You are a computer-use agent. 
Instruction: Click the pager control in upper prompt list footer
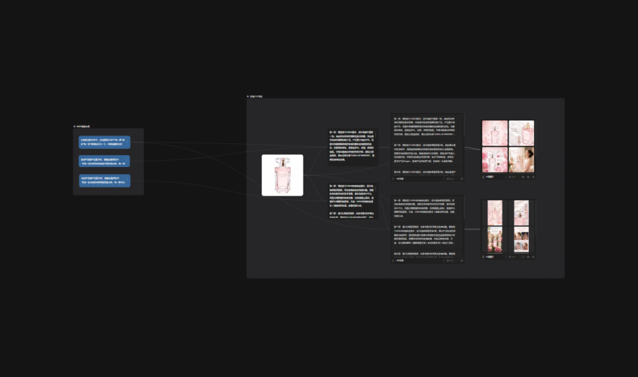point(450,179)
